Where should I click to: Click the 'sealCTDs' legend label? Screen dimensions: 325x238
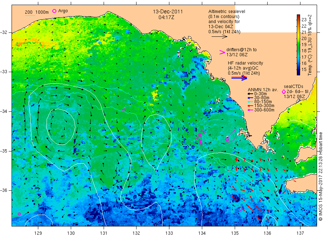pyautogui.click(x=294, y=87)
